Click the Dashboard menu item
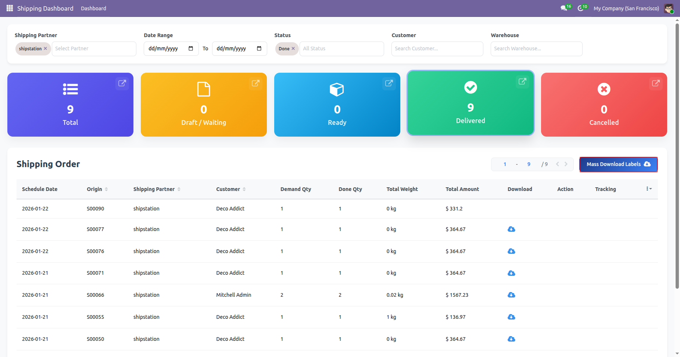 93,8
